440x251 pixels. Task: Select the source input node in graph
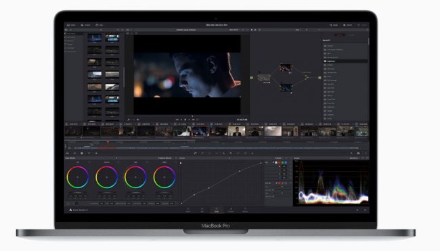[251, 78]
